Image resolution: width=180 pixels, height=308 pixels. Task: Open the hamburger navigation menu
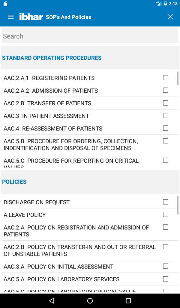click(x=11, y=17)
